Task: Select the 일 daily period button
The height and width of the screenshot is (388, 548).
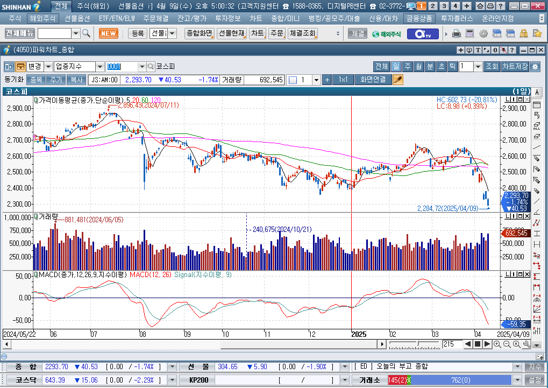Action: pyautogui.click(x=396, y=67)
